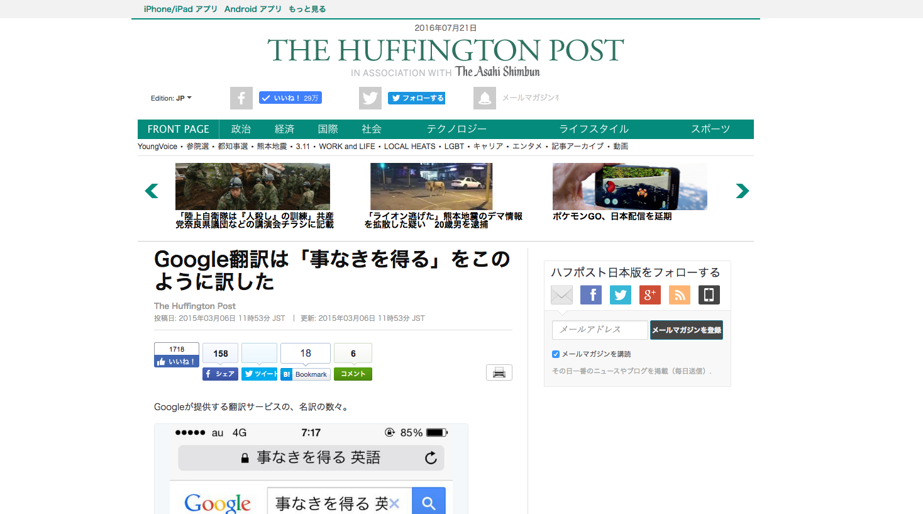The width and height of the screenshot is (923, 514).
Task: Open the WORK and LIFE sublink
Action: [x=347, y=147]
